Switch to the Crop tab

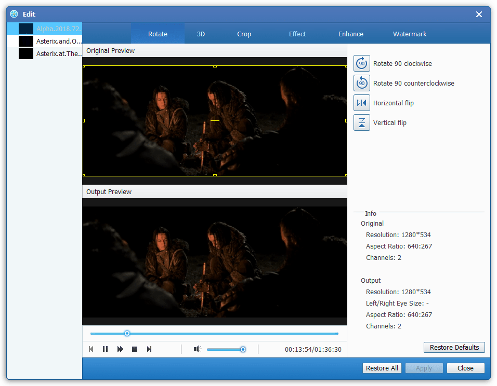[x=244, y=34]
